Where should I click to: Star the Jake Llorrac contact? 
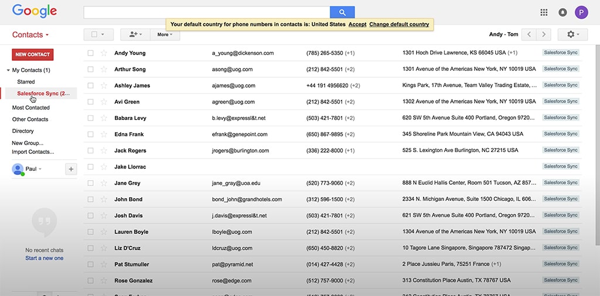(x=104, y=167)
